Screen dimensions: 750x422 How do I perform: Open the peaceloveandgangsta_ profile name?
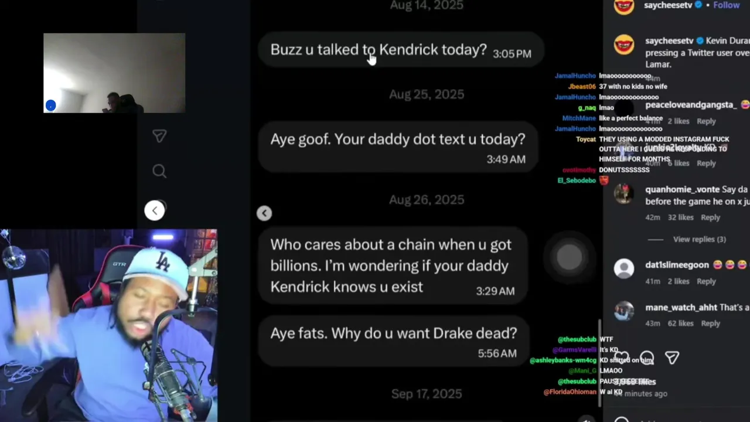pos(691,105)
